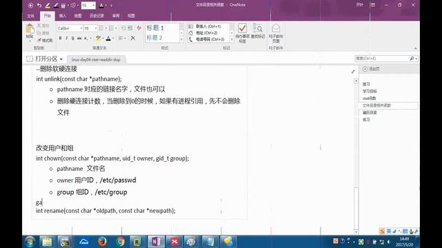
Task: Apply the yellow text highlight color
Action: click(98, 39)
